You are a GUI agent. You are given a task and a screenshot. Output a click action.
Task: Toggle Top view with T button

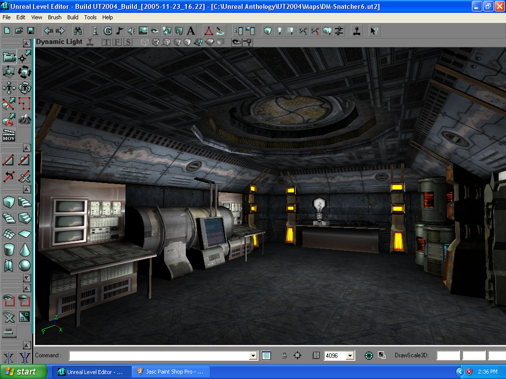106,42
